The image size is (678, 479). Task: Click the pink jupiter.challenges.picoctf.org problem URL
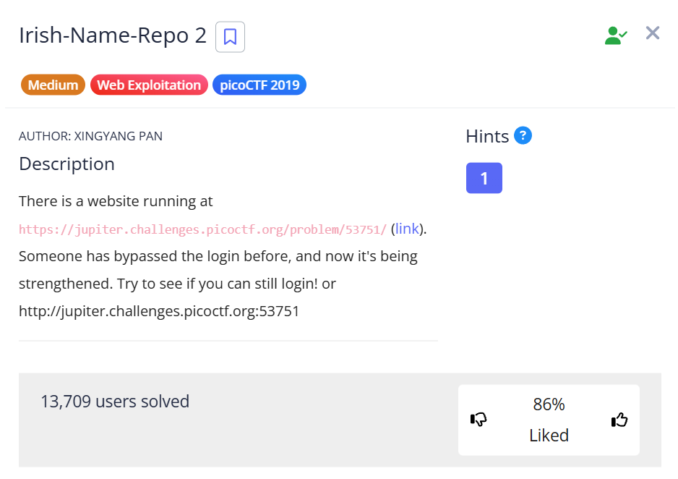pyautogui.click(x=202, y=229)
